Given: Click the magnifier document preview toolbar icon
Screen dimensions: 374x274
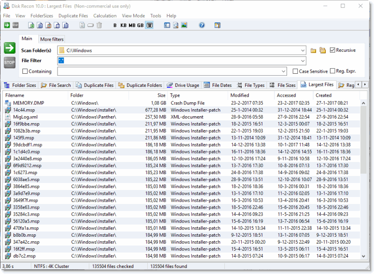Looking at the screenshot, I should tap(176, 25).
